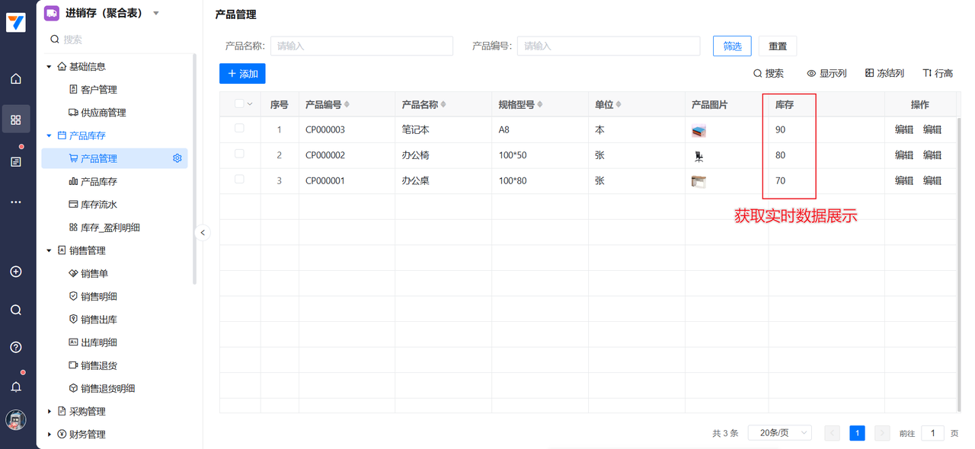This screenshot has height=449, width=975.
Task: Click the 筛选 filter button
Action: coord(732,46)
